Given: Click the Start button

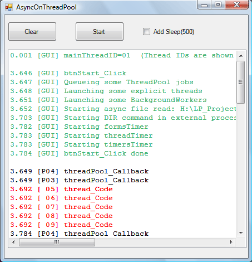Looking at the screenshot, I should click(100, 32).
